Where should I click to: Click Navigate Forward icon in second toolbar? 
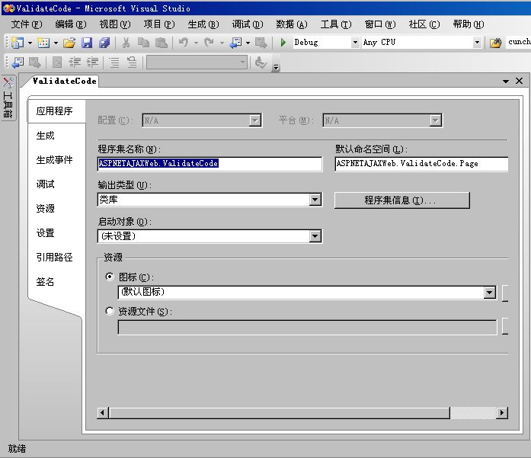point(35,62)
